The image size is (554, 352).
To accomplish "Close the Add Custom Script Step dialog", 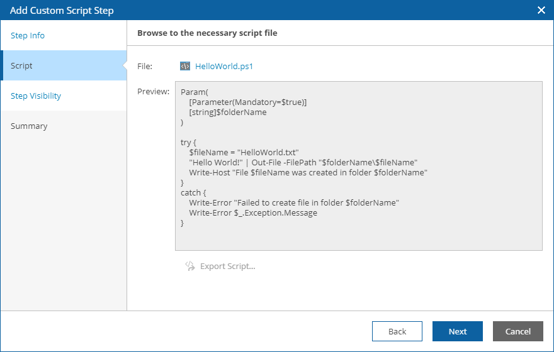I will coord(541,10).
